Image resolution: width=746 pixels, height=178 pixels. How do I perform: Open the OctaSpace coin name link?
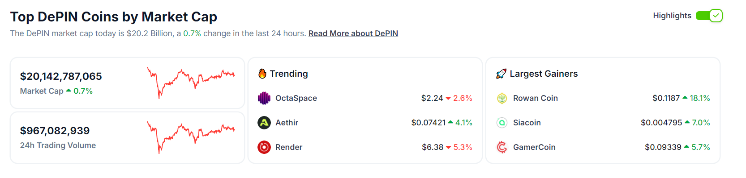click(296, 98)
